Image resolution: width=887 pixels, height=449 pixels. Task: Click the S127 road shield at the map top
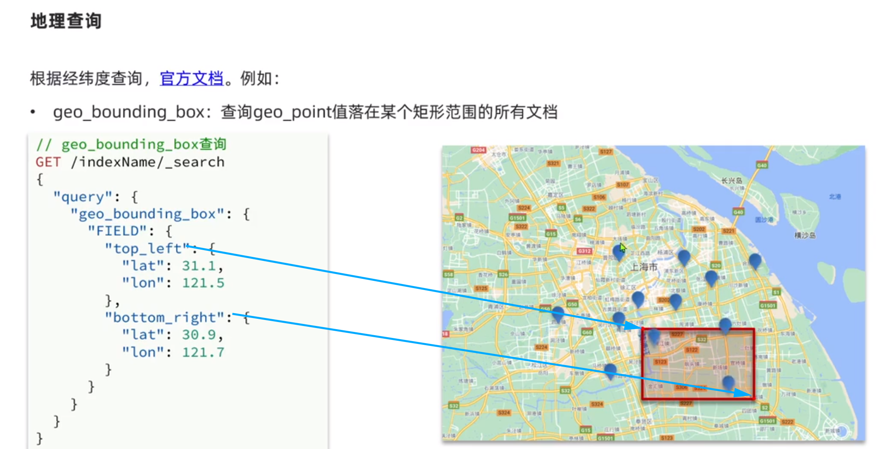click(x=606, y=152)
